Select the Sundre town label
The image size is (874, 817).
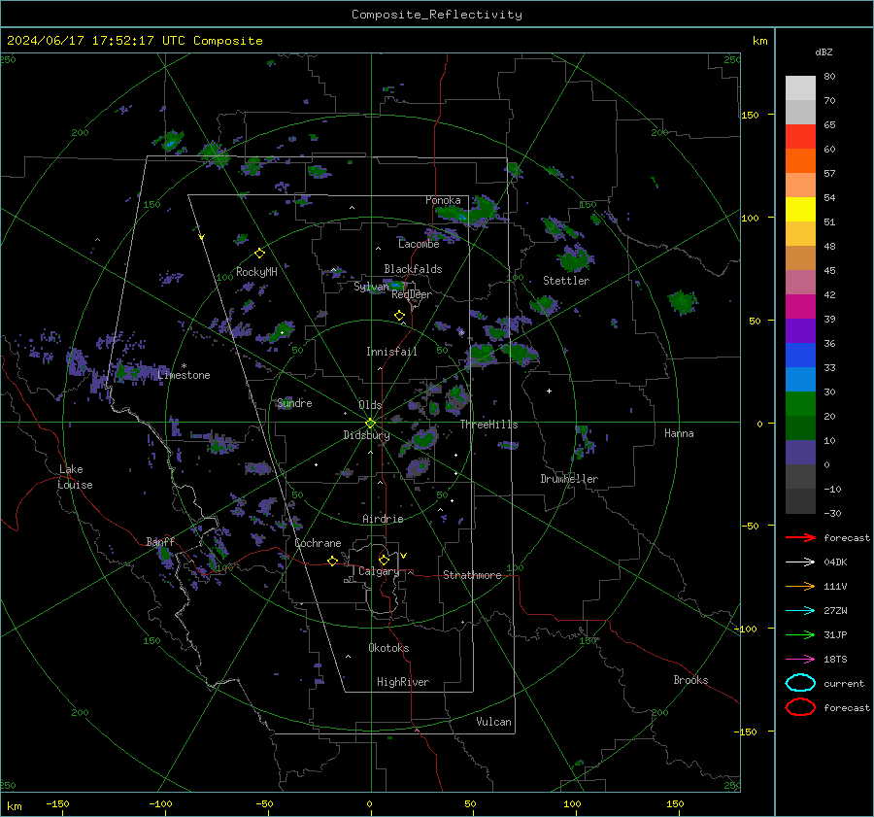click(294, 403)
